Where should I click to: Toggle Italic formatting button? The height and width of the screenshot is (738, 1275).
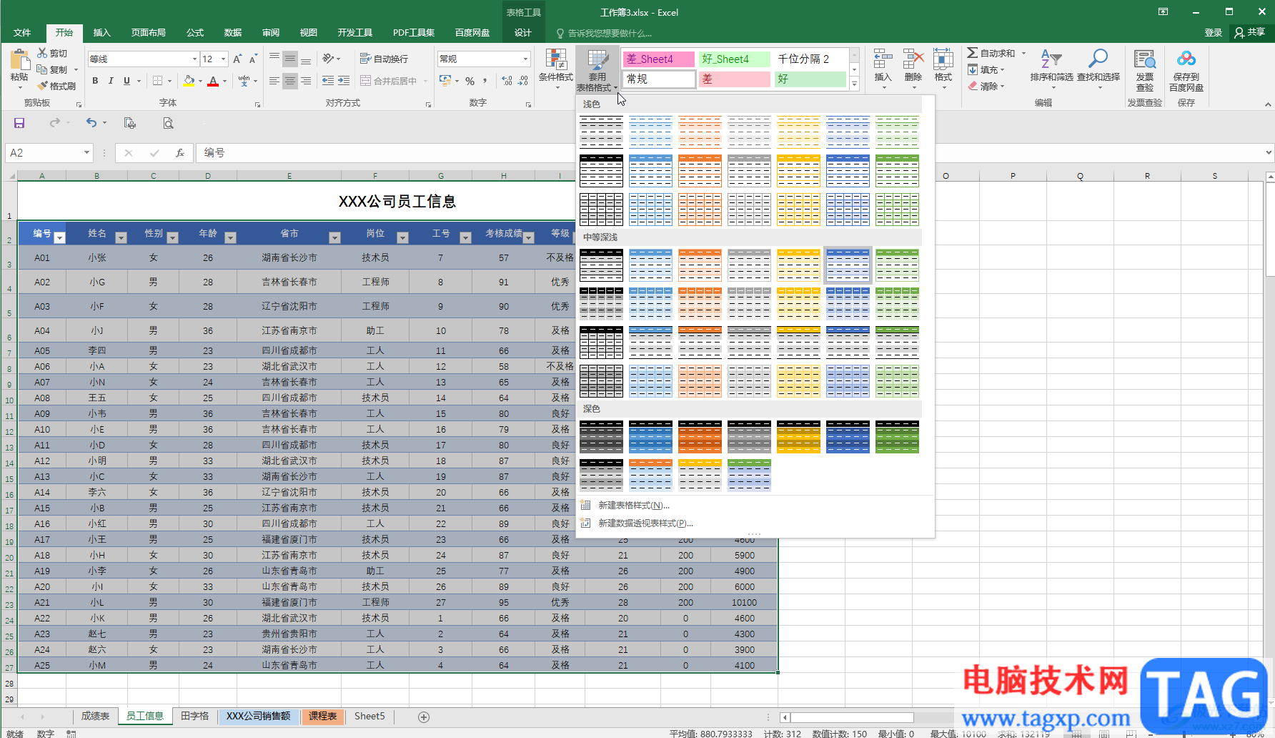[111, 81]
